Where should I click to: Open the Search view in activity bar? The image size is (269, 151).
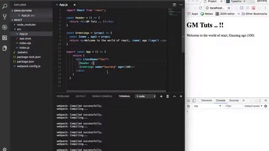pos(5,6)
